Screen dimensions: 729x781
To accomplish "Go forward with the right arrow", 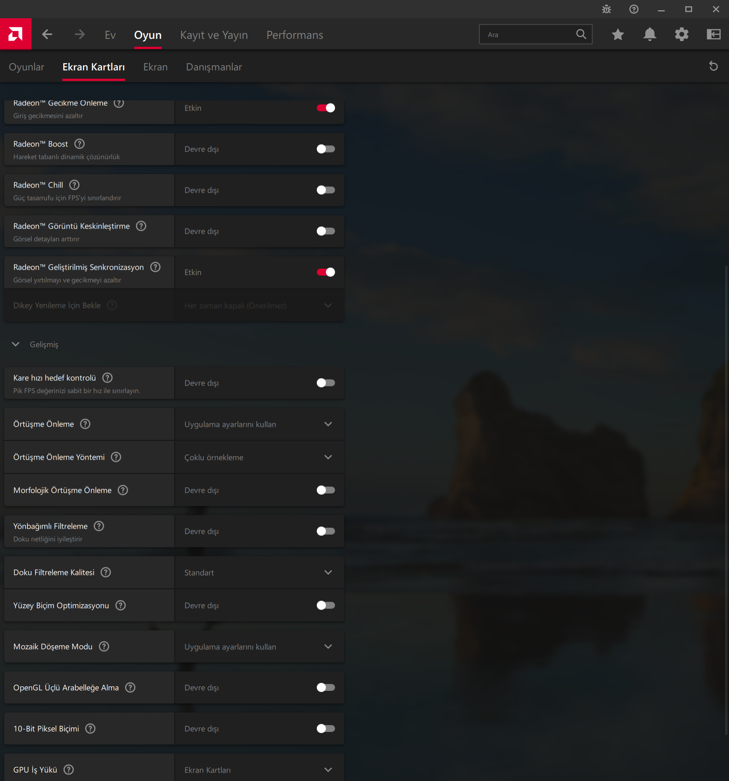I will (80, 35).
